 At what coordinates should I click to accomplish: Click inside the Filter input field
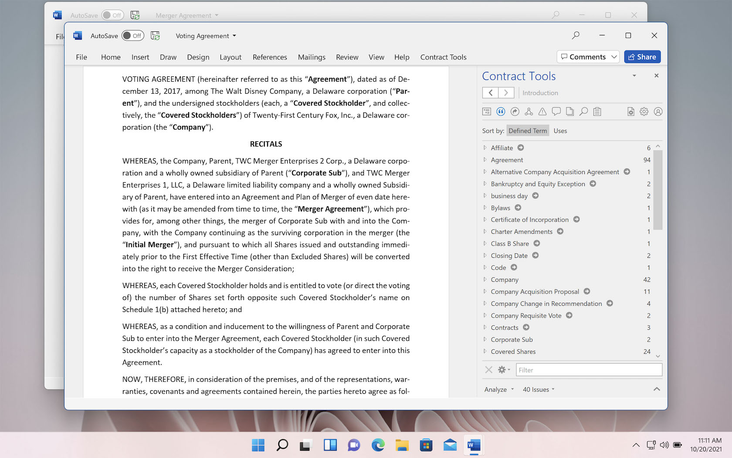tap(589, 370)
